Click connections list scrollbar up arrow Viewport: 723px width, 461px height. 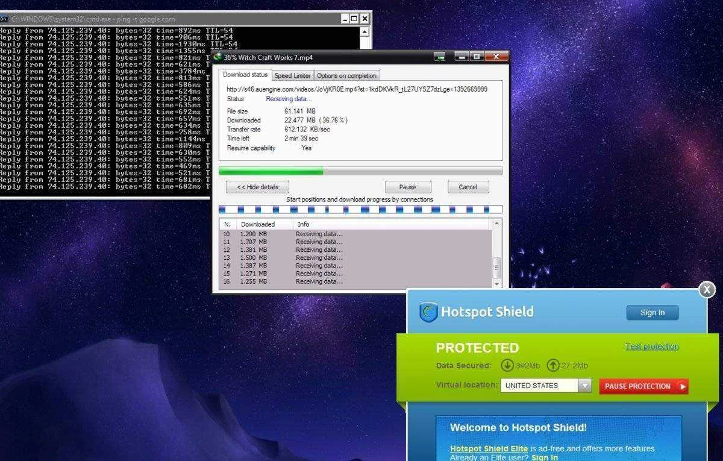[497, 224]
